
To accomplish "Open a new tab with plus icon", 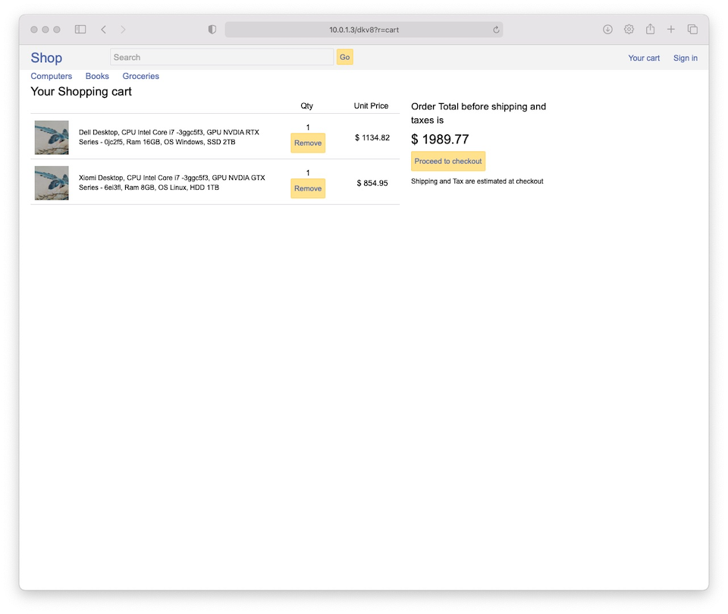I will pyautogui.click(x=671, y=30).
